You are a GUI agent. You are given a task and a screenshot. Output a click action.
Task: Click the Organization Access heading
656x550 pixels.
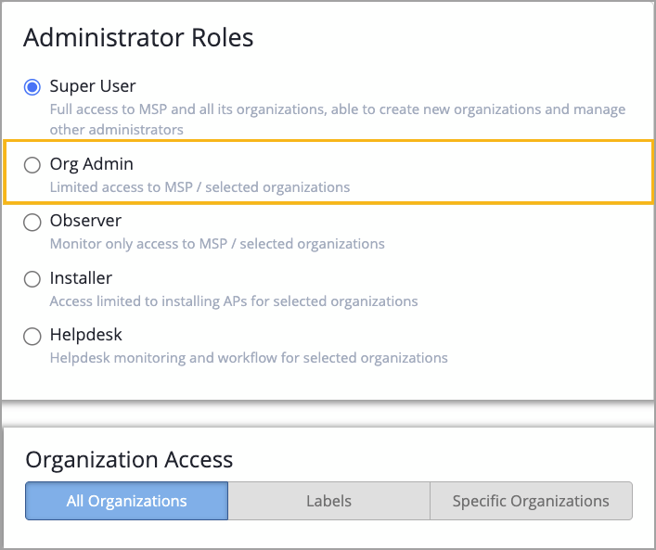(x=129, y=459)
